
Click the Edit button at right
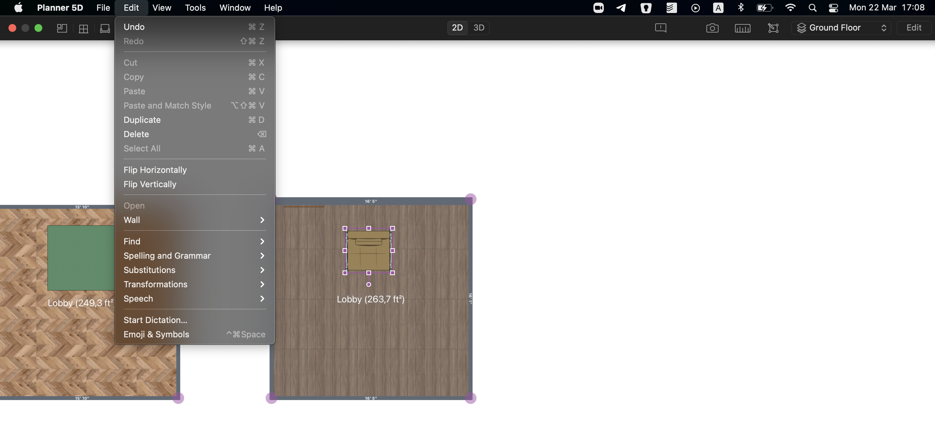pyautogui.click(x=913, y=28)
